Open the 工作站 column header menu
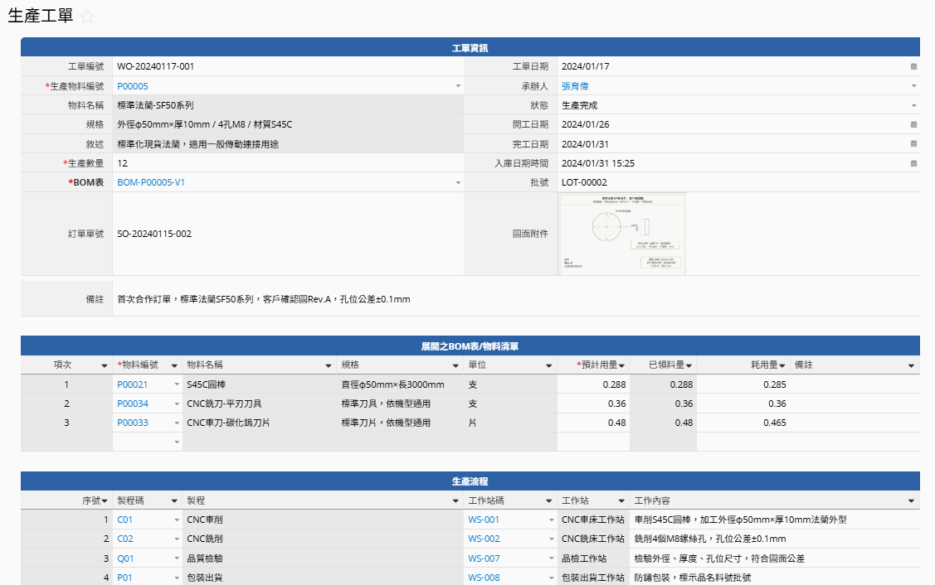The width and height of the screenshot is (935, 585). point(621,500)
